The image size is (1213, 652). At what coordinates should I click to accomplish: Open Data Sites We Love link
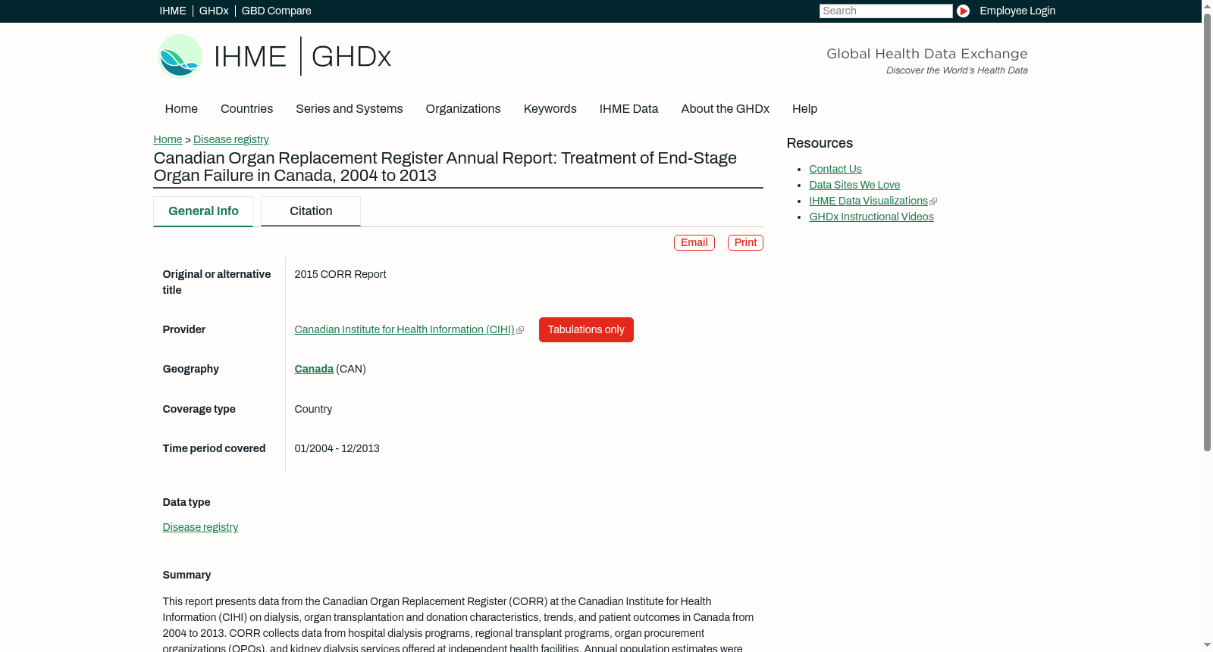(854, 185)
